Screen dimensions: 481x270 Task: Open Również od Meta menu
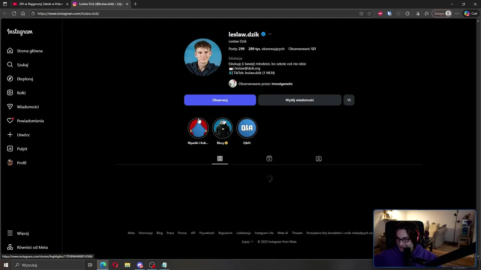coord(27,247)
